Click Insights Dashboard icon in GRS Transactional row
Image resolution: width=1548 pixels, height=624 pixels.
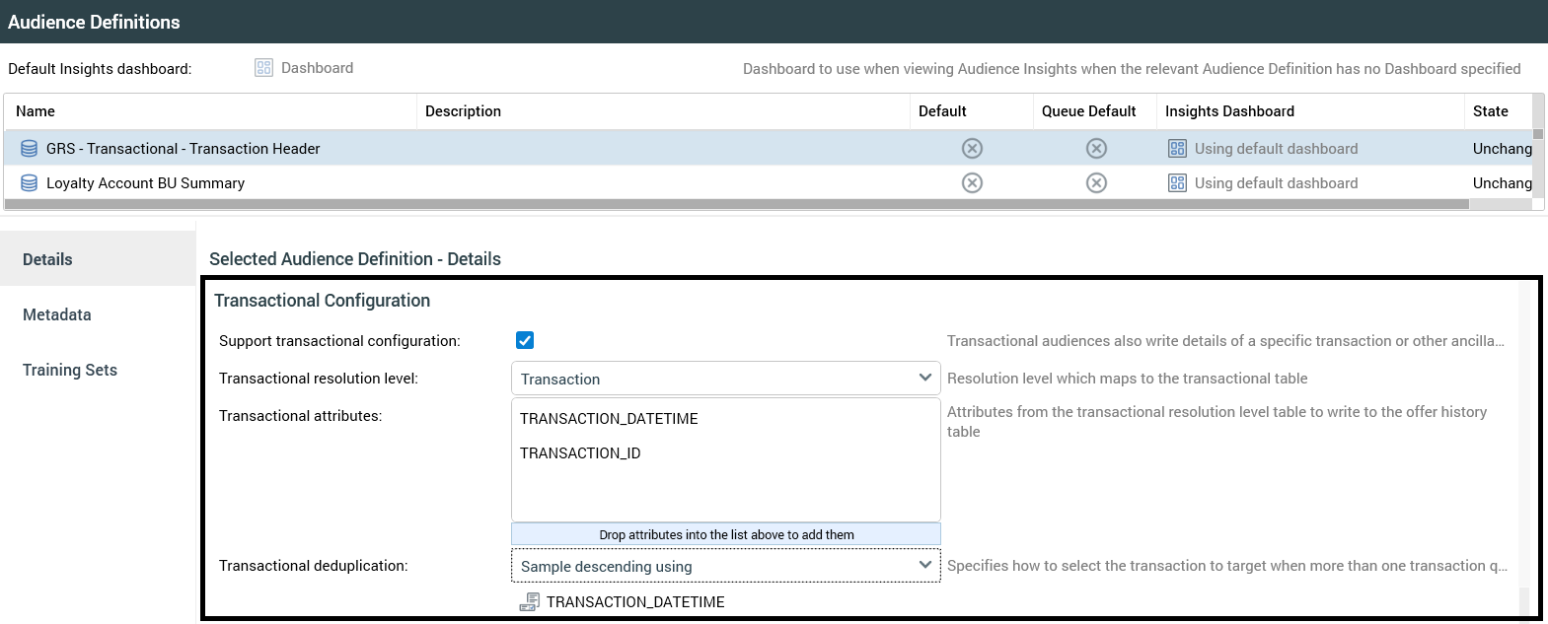click(x=1177, y=149)
